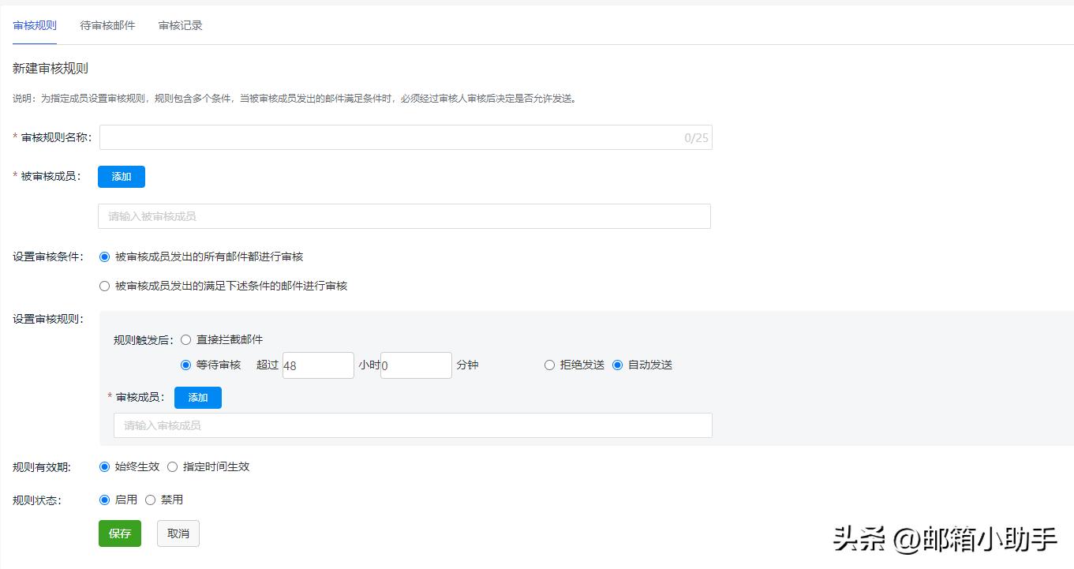Select the 等待审核 rule option
1074x569 pixels.
tap(185, 365)
